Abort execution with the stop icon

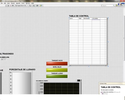click(x=11, y=6)
